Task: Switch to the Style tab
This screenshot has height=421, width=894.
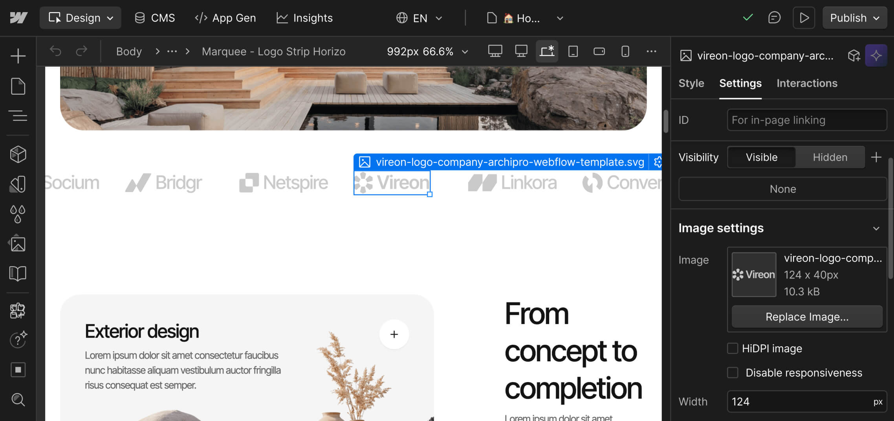Action: click(x=691, y=83)
